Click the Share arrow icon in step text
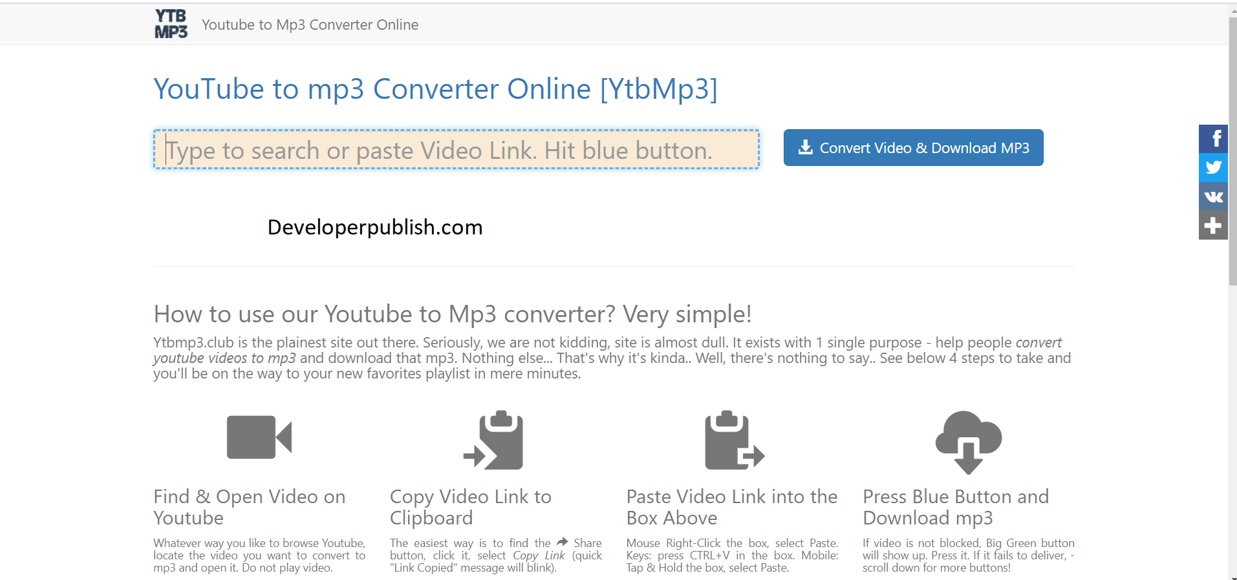Screen dimensions: 1237x580 click(563, 543)
